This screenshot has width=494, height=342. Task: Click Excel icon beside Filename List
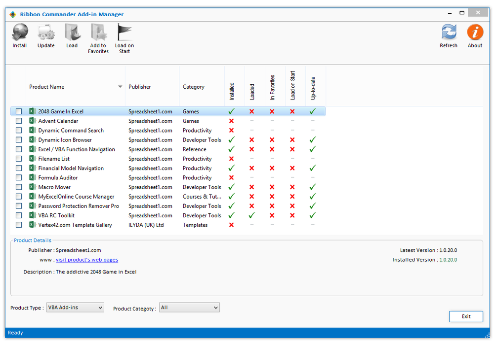pyautogui.click(x=33, y=158)
